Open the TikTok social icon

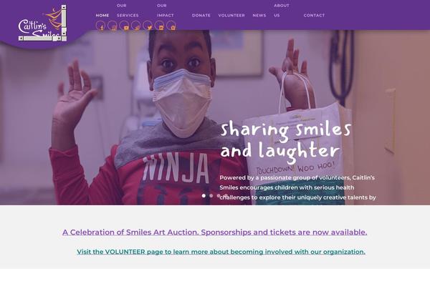(135, 26)
